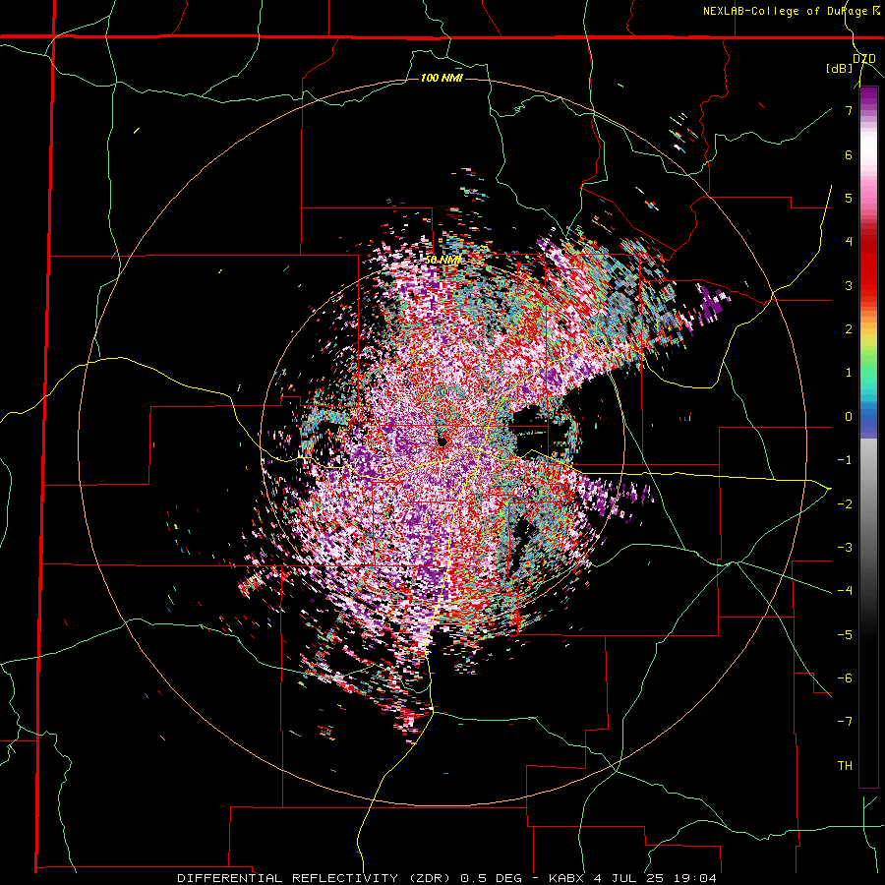Click the scale value 7 on the legend

(x=849, y=110)
